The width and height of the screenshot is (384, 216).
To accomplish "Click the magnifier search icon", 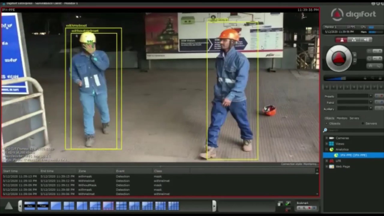I will pyautogui.click(x=325, y=130).
